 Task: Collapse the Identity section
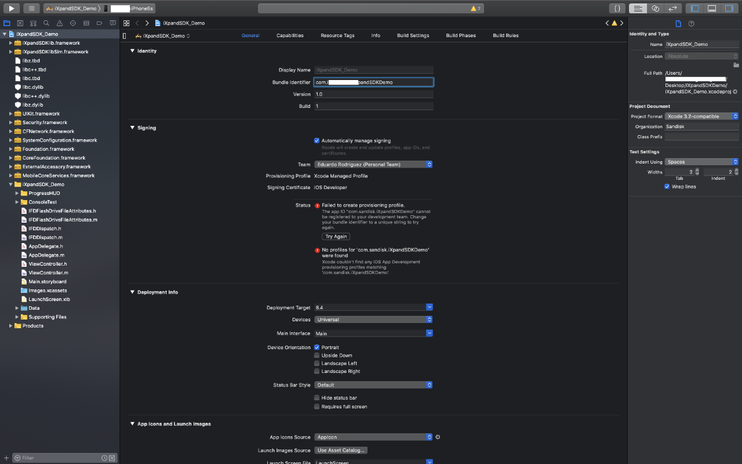pyautogui.click(x=132, y=51)
